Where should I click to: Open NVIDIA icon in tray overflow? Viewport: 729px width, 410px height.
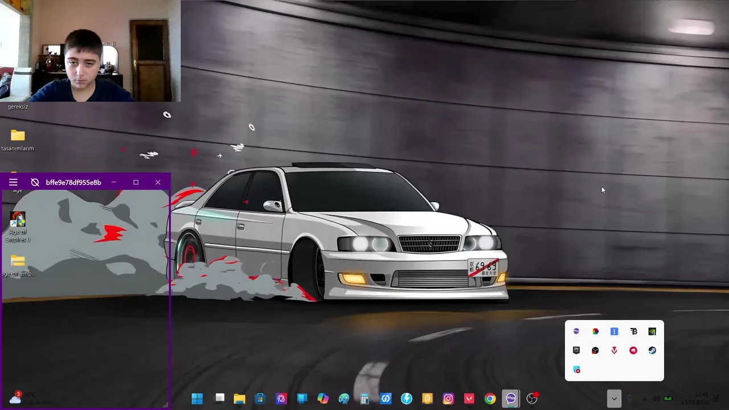[x=652, y=331]
